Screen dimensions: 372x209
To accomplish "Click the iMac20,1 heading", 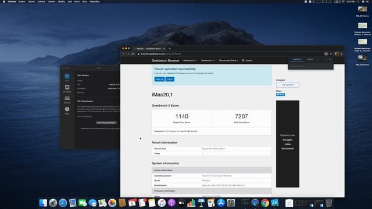I will click(x=162, y=95).
